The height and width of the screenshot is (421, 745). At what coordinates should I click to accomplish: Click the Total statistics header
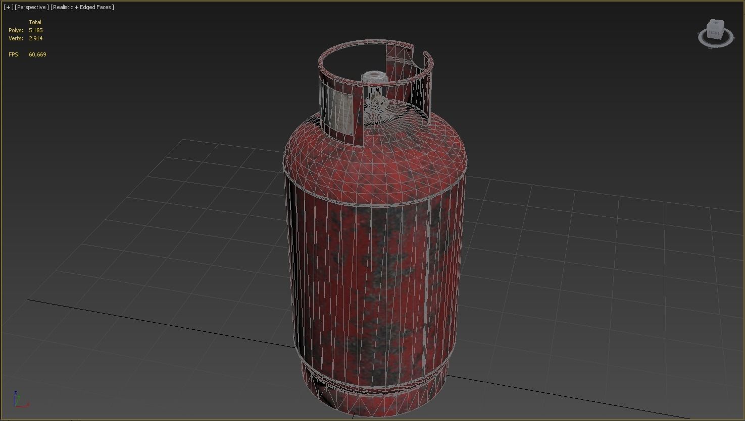[35, 22]
